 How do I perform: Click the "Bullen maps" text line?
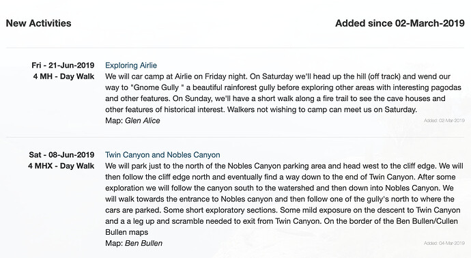tap(127, 232)
